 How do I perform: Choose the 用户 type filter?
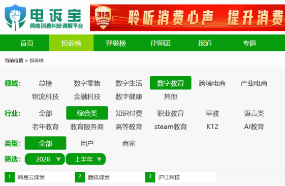[x=87, y=143]
